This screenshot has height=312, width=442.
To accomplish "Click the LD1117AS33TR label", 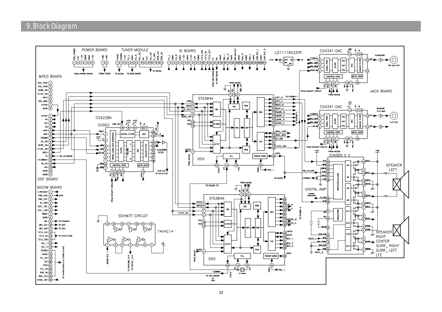I will point(288,52).
